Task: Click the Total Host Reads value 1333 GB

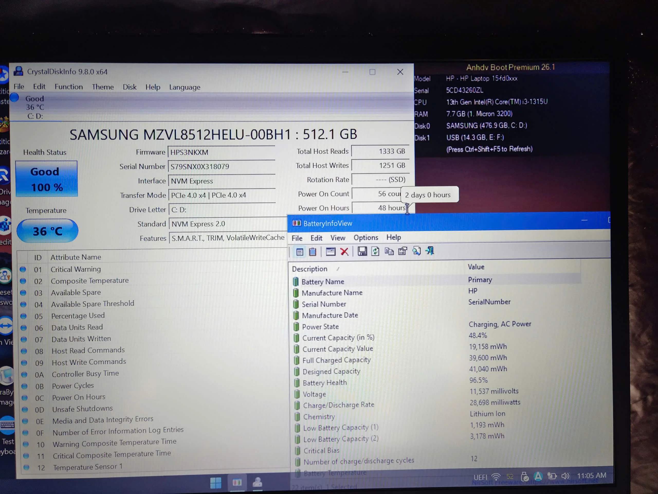Action: (x=380, y=151)
